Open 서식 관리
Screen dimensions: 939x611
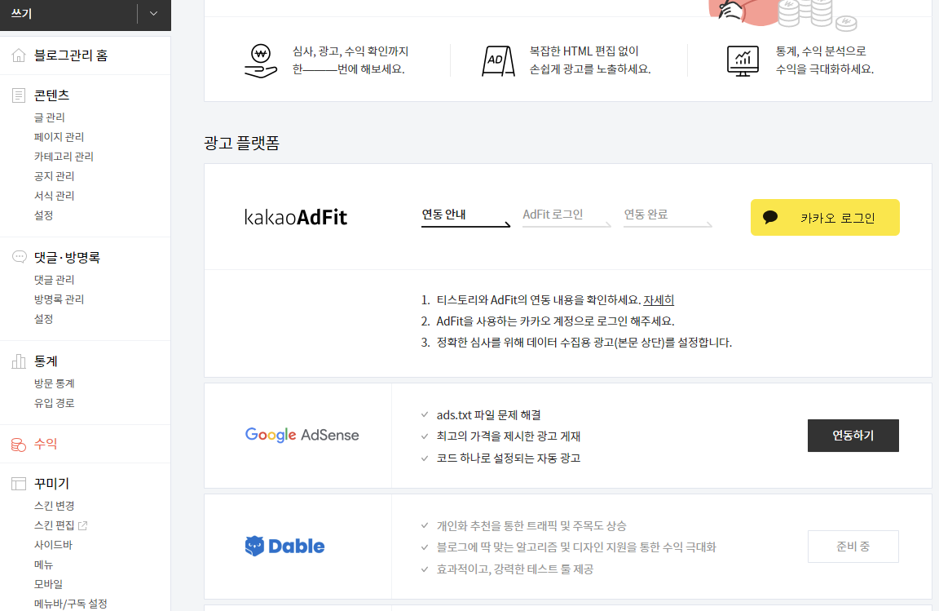pyautogui.click(x=54, y=196)
